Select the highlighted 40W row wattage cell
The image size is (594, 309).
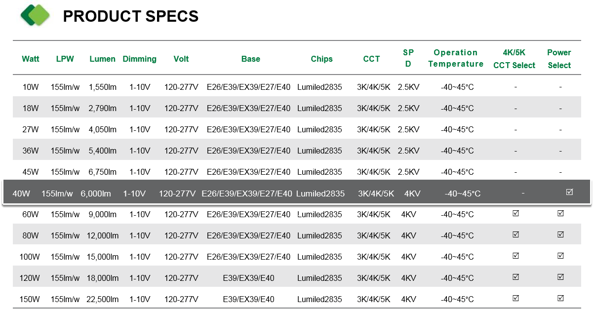21,193
